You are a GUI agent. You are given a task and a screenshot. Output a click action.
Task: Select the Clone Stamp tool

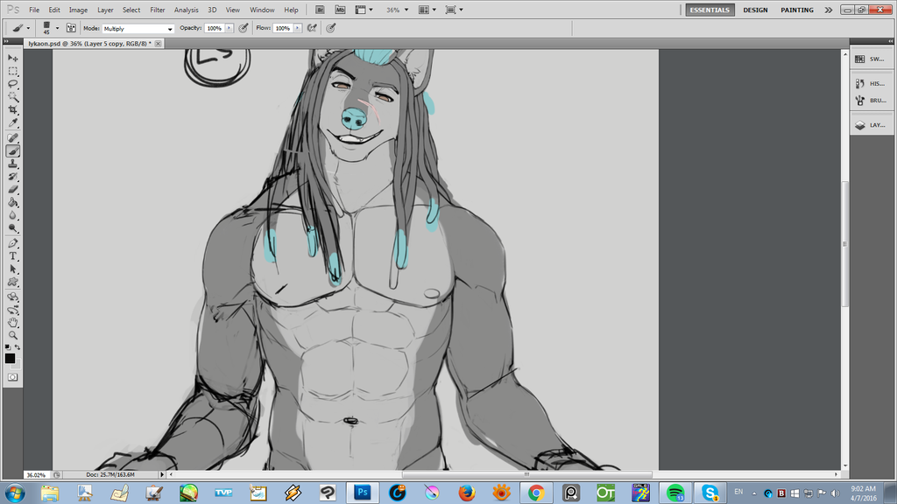(13, 164)
